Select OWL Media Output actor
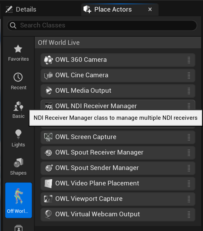This screenshot has width=203, height=231. [x=118, y=91]
